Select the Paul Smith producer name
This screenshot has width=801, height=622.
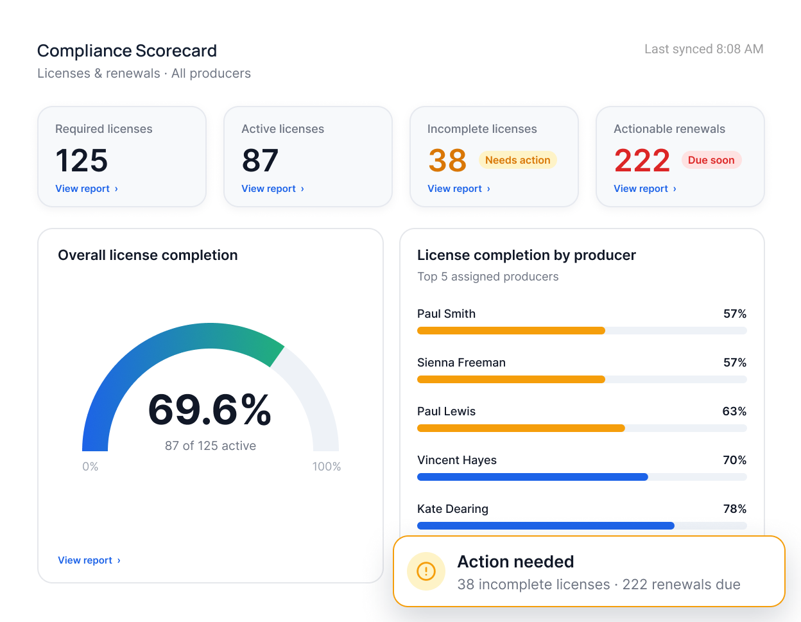[x=446, y=314]
